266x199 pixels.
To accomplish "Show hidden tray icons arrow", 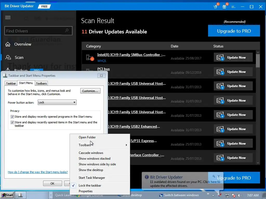I will (x=213, y=195).
